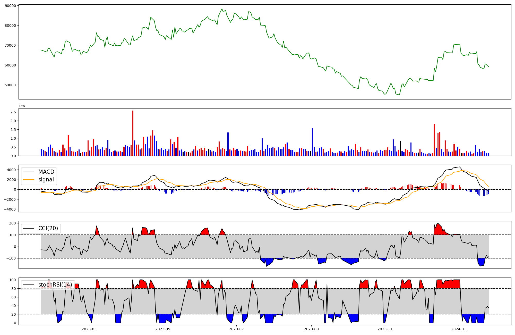Click the orange signal legend line
Image resolution: width=515 pixels, height=335 pixels.
coord(29,180)
